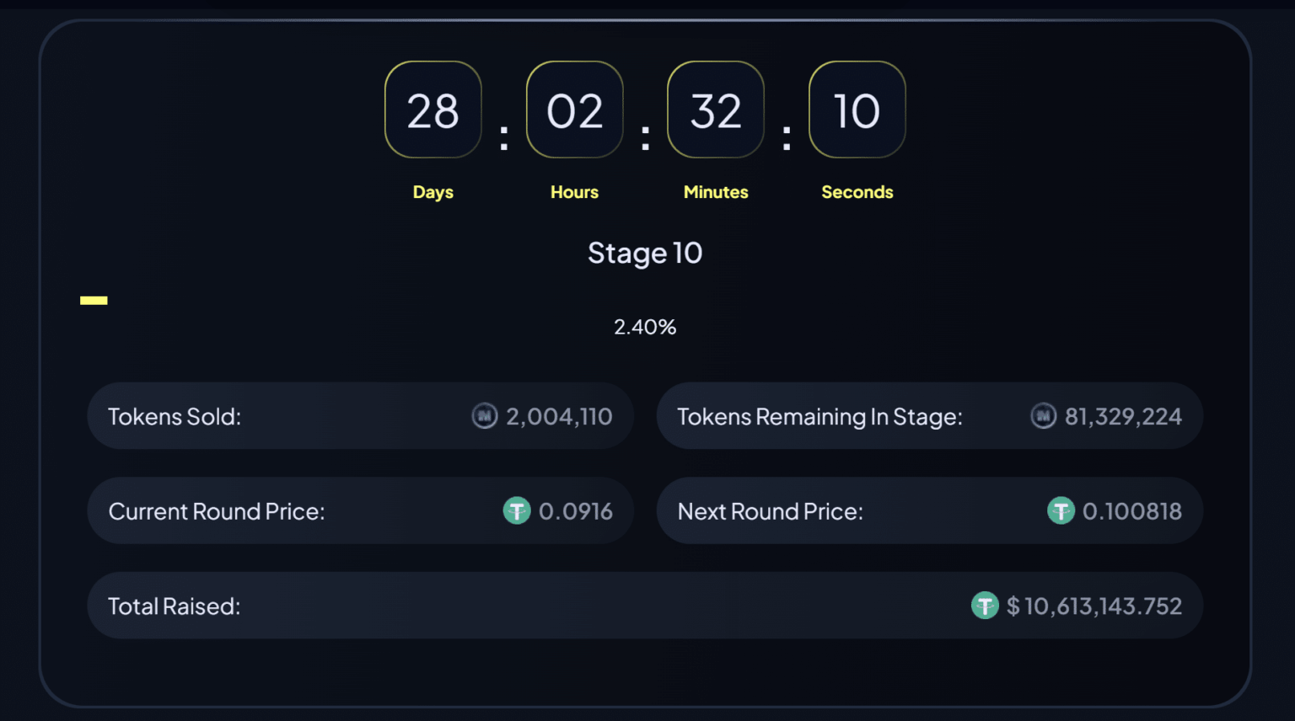Click the Current Round Price row
1295x721 pixels.
360,510
